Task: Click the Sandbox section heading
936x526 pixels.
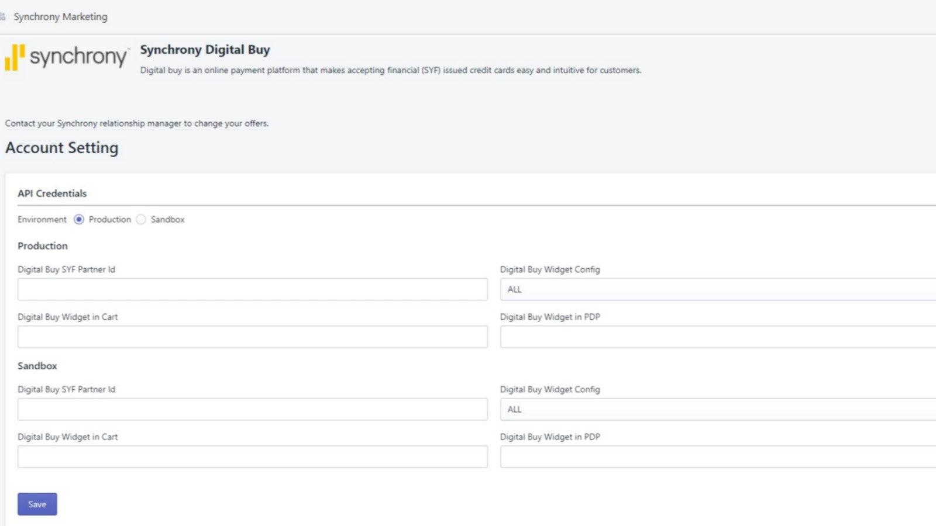Action: pyautogui.click(x=37, y=366)
